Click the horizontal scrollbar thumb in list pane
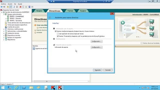Image resolution: width=160 pixels, height=90 pixels. pyautogui.click(x=47, y=81)
